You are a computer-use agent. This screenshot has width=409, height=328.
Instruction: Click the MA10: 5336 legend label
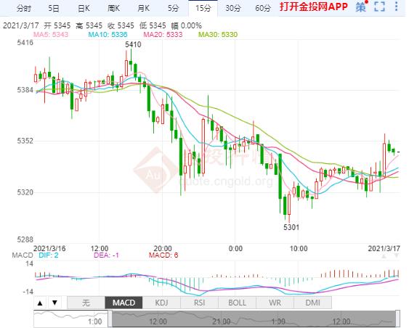coord(108,34)
